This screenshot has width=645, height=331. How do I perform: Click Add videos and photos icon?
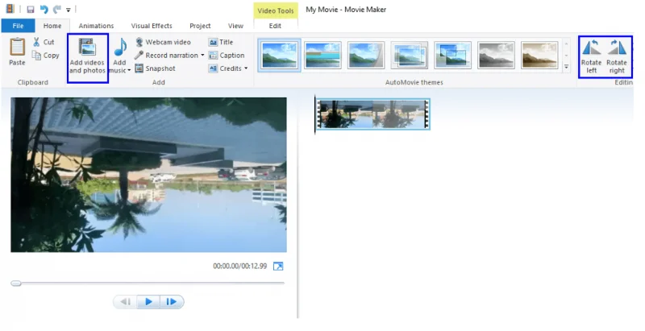pos(87,48)
